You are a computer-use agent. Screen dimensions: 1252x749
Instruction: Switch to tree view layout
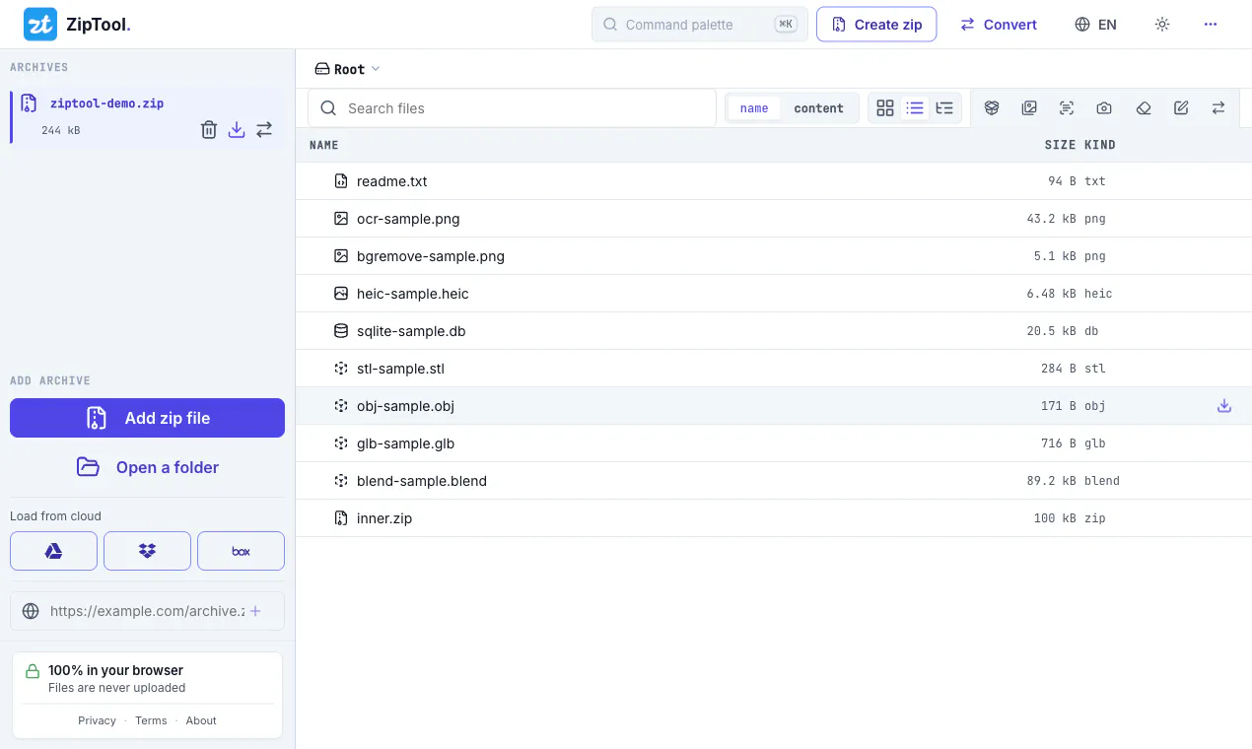tap(944, 108)
